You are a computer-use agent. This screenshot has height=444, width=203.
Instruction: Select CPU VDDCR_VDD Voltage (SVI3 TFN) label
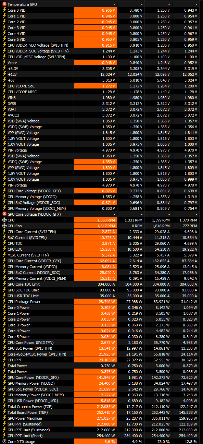(x=38, y=45)
